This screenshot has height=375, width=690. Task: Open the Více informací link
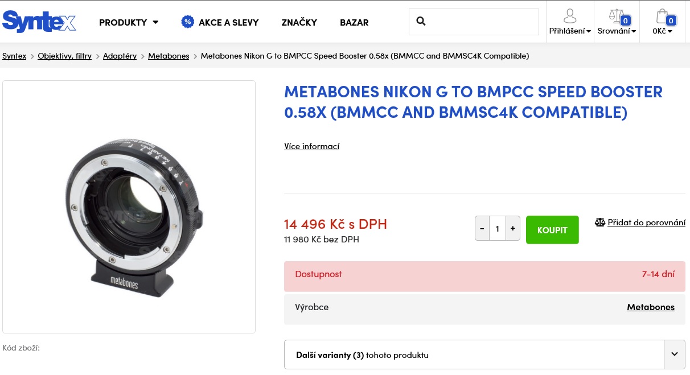pos(311,146)
